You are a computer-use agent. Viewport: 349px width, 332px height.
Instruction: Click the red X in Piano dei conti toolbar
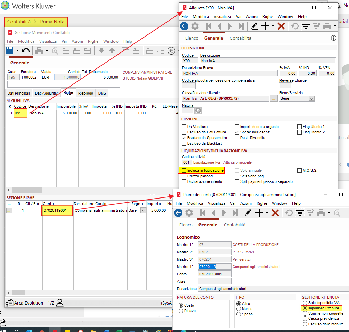point(275,213)
